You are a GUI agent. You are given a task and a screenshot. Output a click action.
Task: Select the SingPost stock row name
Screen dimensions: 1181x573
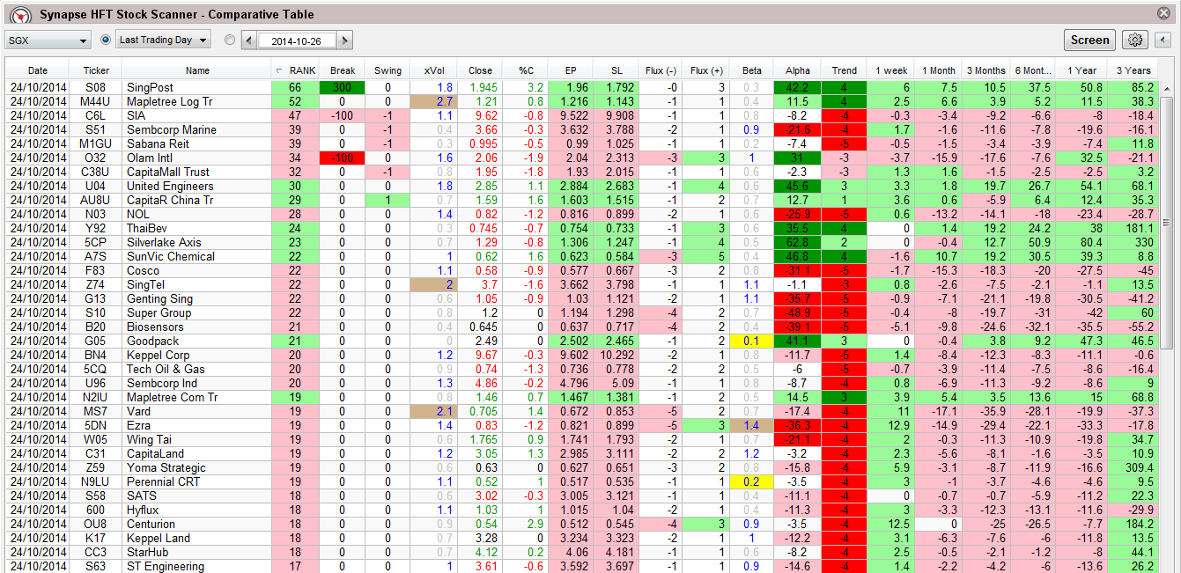(x=150, y=88)
